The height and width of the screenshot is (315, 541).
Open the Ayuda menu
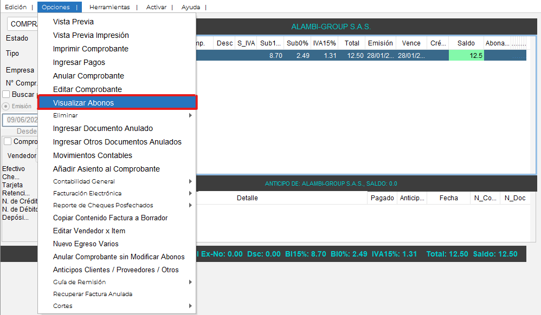(x=190, y=7)
